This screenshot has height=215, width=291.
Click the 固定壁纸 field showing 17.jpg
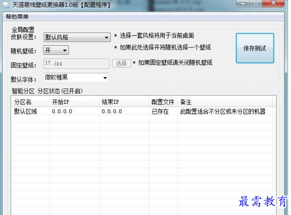pos(76,63)
